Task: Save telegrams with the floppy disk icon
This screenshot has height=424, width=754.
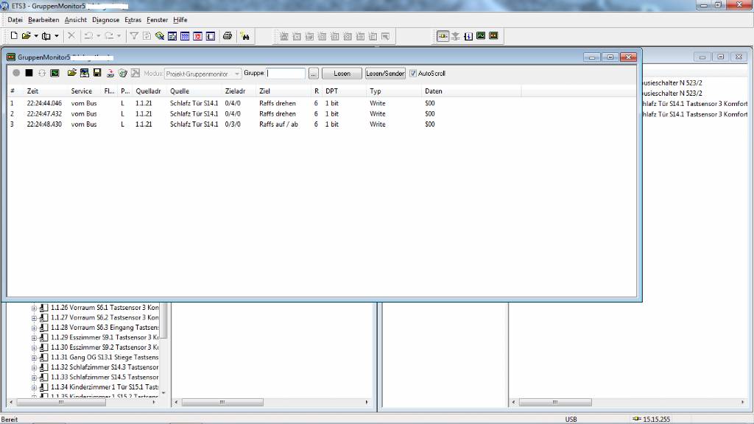Action: click(x=97, y=73)
